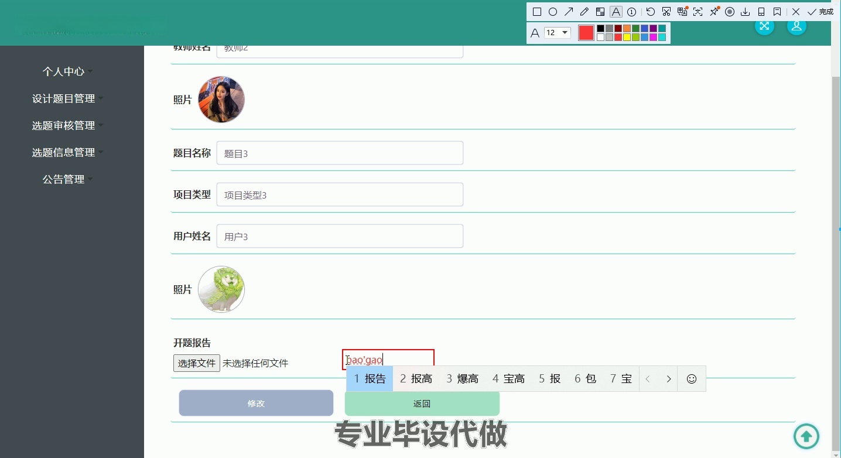The width and height of the screenshot is (841, 458).
Task: Expand the 选题审核管理 sidebar menu
Action: click(x=67, y=125)
